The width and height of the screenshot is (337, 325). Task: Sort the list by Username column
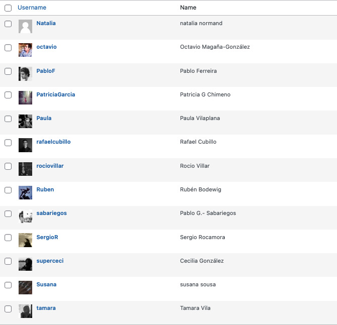click(x=32, y=8)
